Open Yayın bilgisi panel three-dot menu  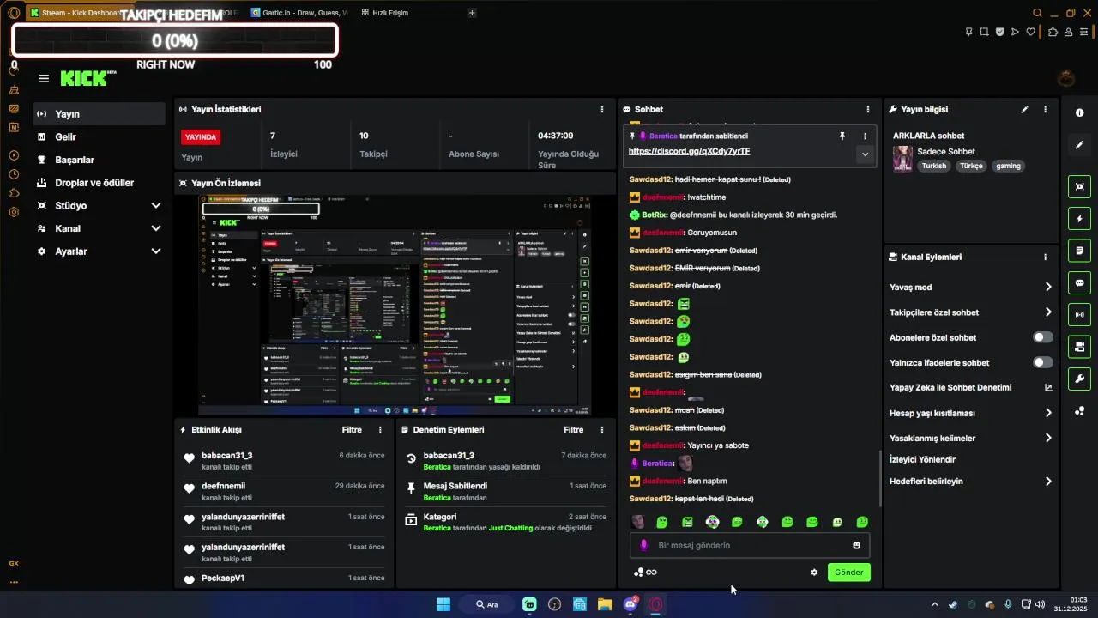point(1045,109)
